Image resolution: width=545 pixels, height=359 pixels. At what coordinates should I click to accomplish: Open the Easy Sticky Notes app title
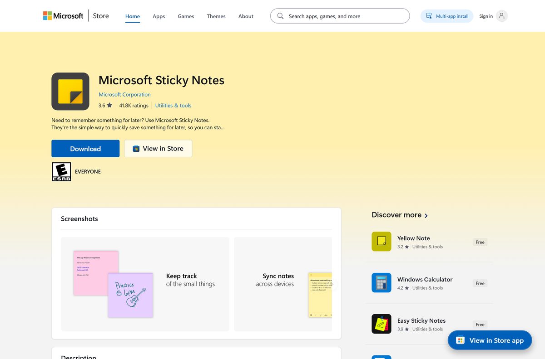[421, 320]
